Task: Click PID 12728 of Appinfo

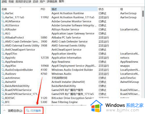Action: click(x=45, y=58)
